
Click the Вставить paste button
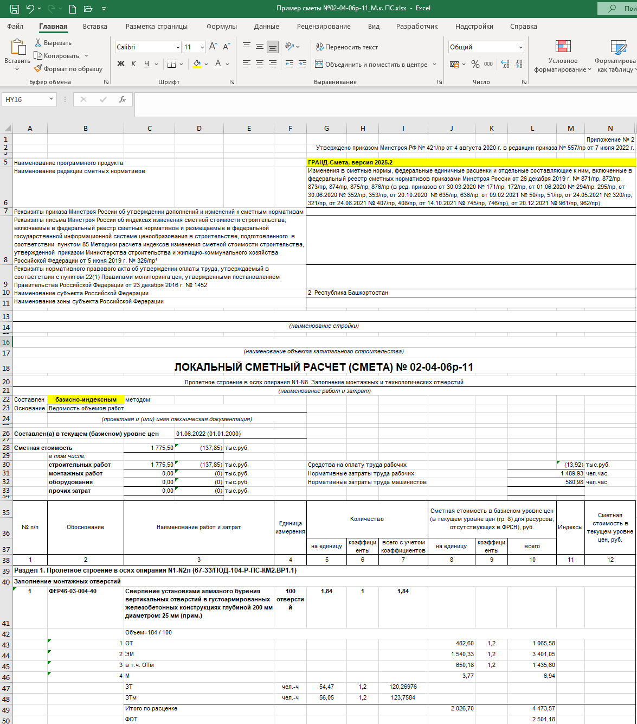17,53
